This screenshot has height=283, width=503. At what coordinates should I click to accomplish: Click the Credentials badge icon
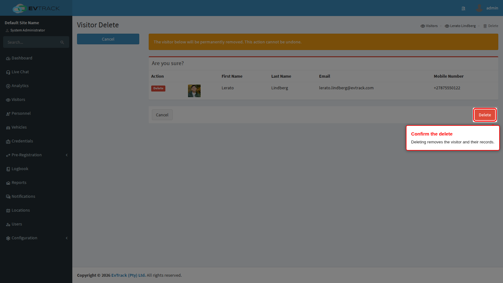pyautogui.click(x=8, y=141)
